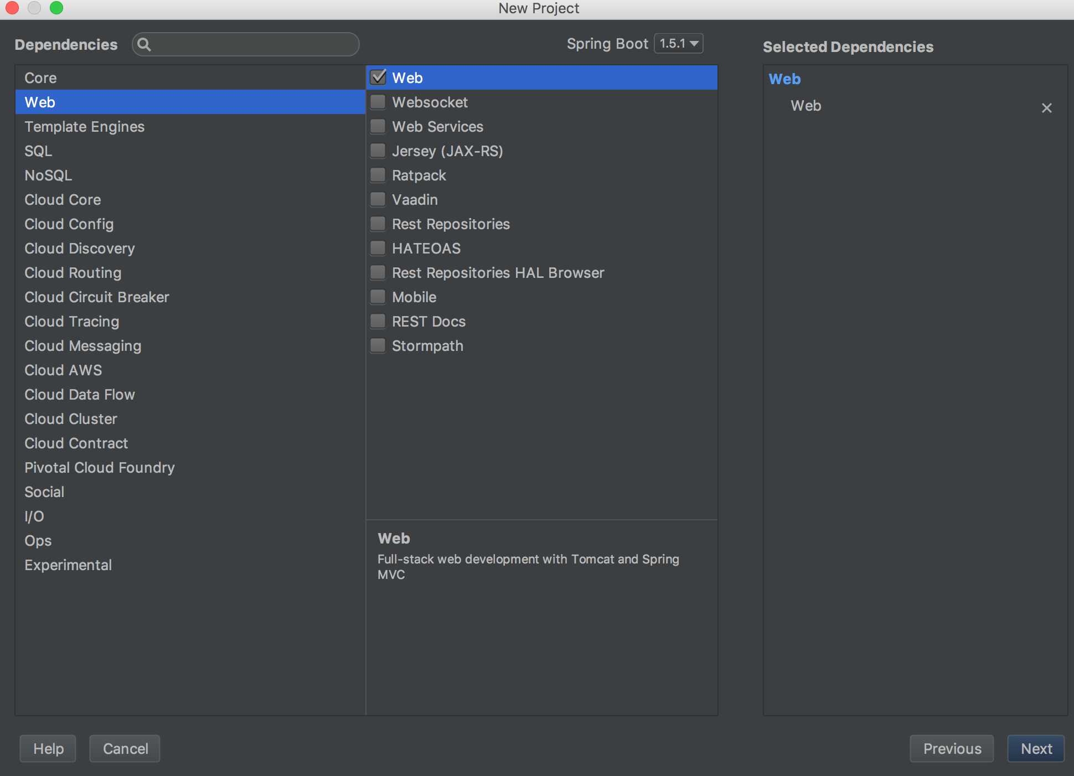Select Cloud Config category
The width and height of the screenshot is (1074, 776).
pos(190,224)
